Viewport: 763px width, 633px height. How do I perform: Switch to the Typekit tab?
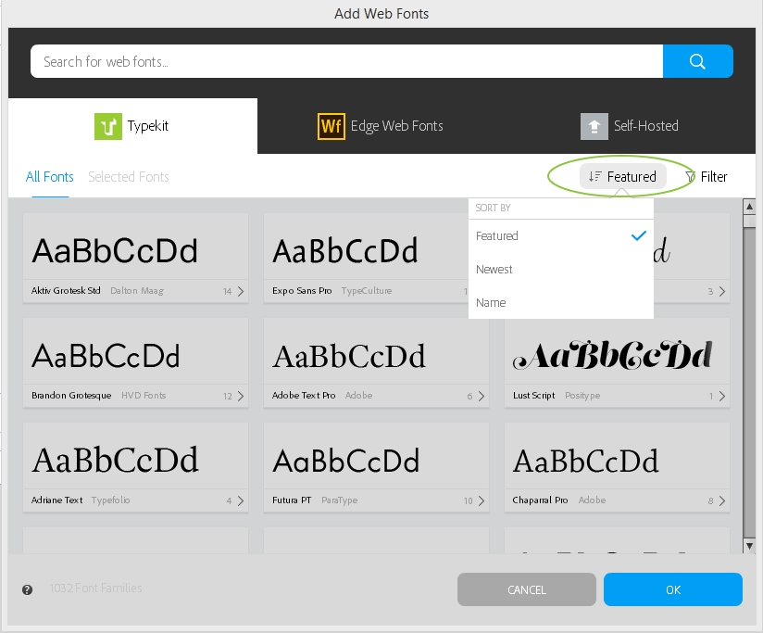(x=132, y=126)
